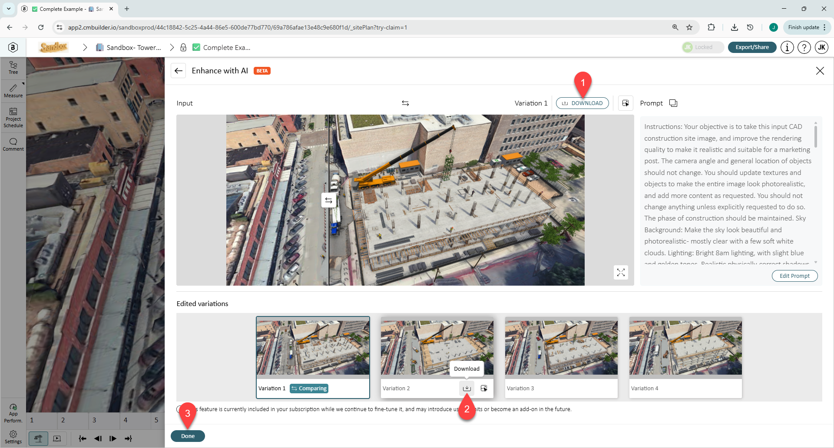Click Finish update in browser

[x=804, y=27]
